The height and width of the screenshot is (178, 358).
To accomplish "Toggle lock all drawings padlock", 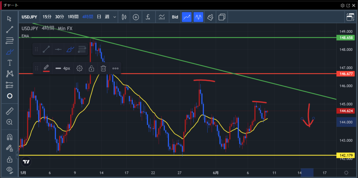I will coord(9,159).
